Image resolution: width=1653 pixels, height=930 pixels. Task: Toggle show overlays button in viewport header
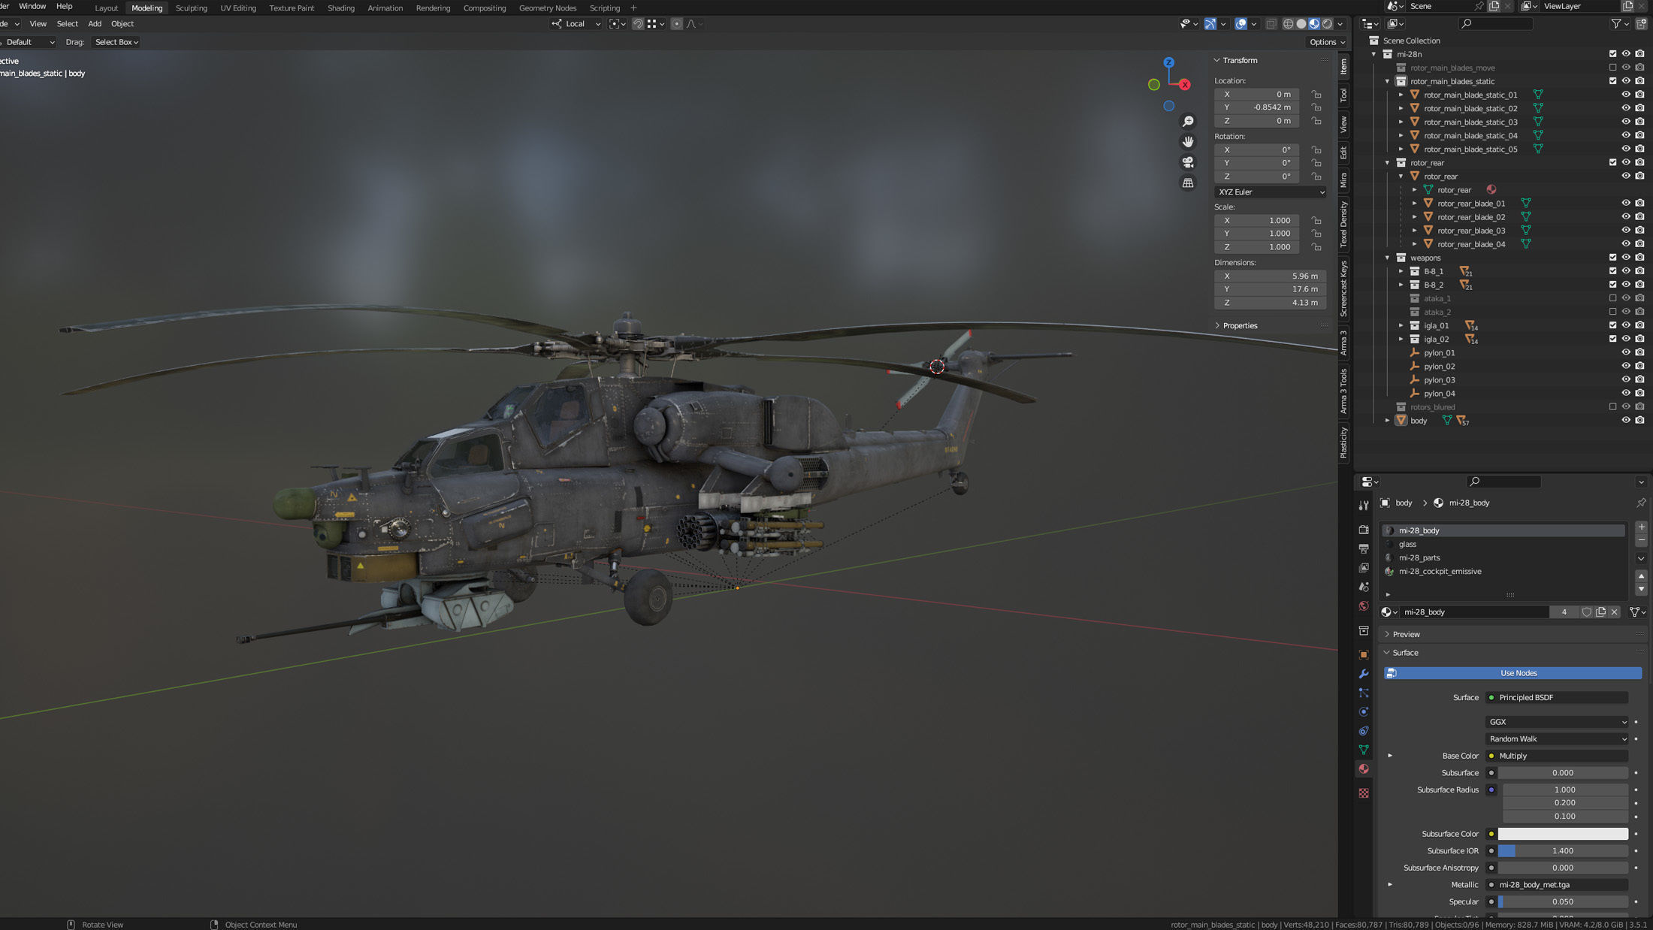pos(1241,24)
